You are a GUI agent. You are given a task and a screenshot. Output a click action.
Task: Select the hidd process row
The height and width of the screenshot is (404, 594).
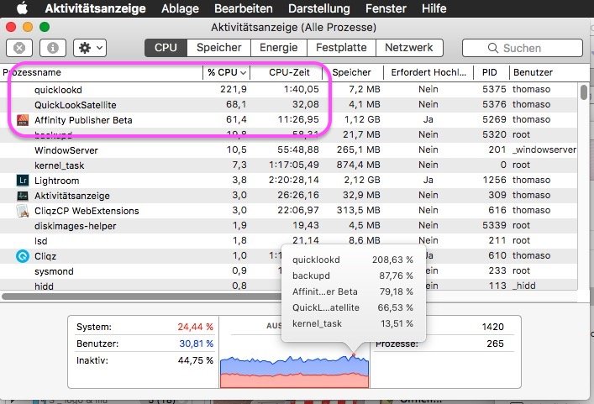click(289, 285)
